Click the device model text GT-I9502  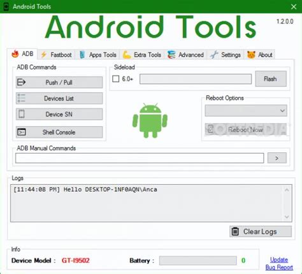76,261
